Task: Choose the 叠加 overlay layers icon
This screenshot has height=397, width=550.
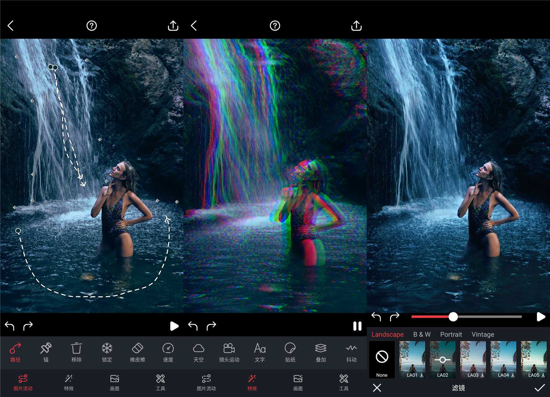Action: click(321, 352)
